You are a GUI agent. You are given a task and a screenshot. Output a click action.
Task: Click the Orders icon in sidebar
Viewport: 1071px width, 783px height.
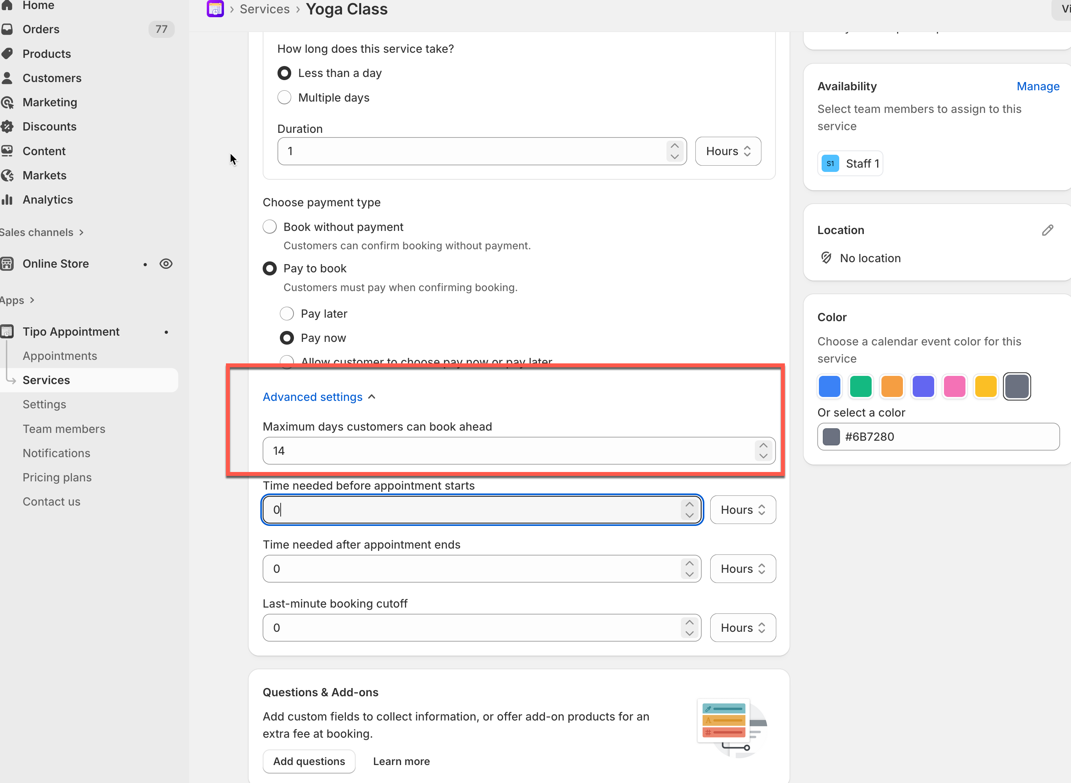[x=7, y=29]
